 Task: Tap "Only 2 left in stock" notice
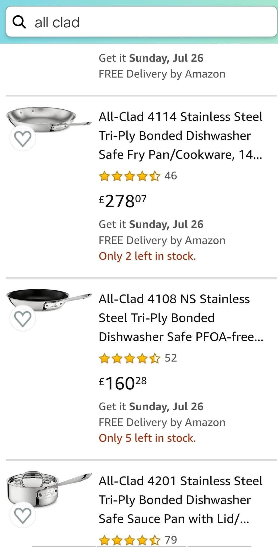(x=147, y=256)
